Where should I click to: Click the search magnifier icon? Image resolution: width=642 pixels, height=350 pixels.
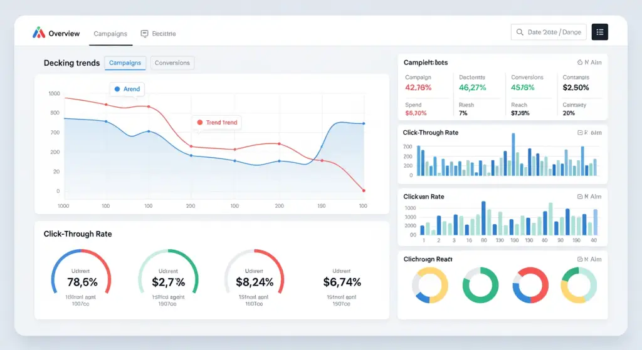pos(520,33)
